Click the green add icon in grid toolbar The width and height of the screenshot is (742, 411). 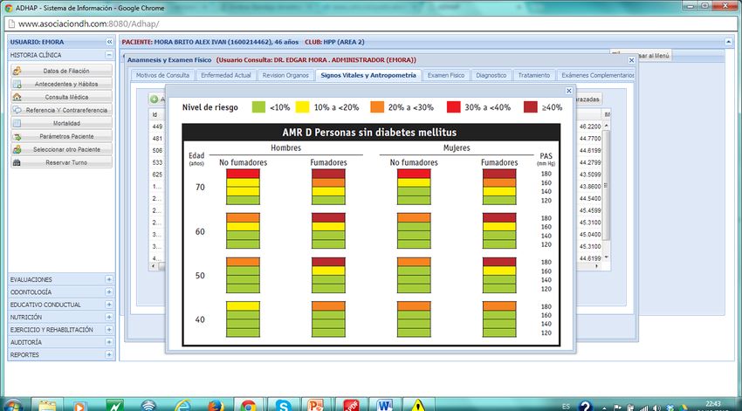point(154,99)
